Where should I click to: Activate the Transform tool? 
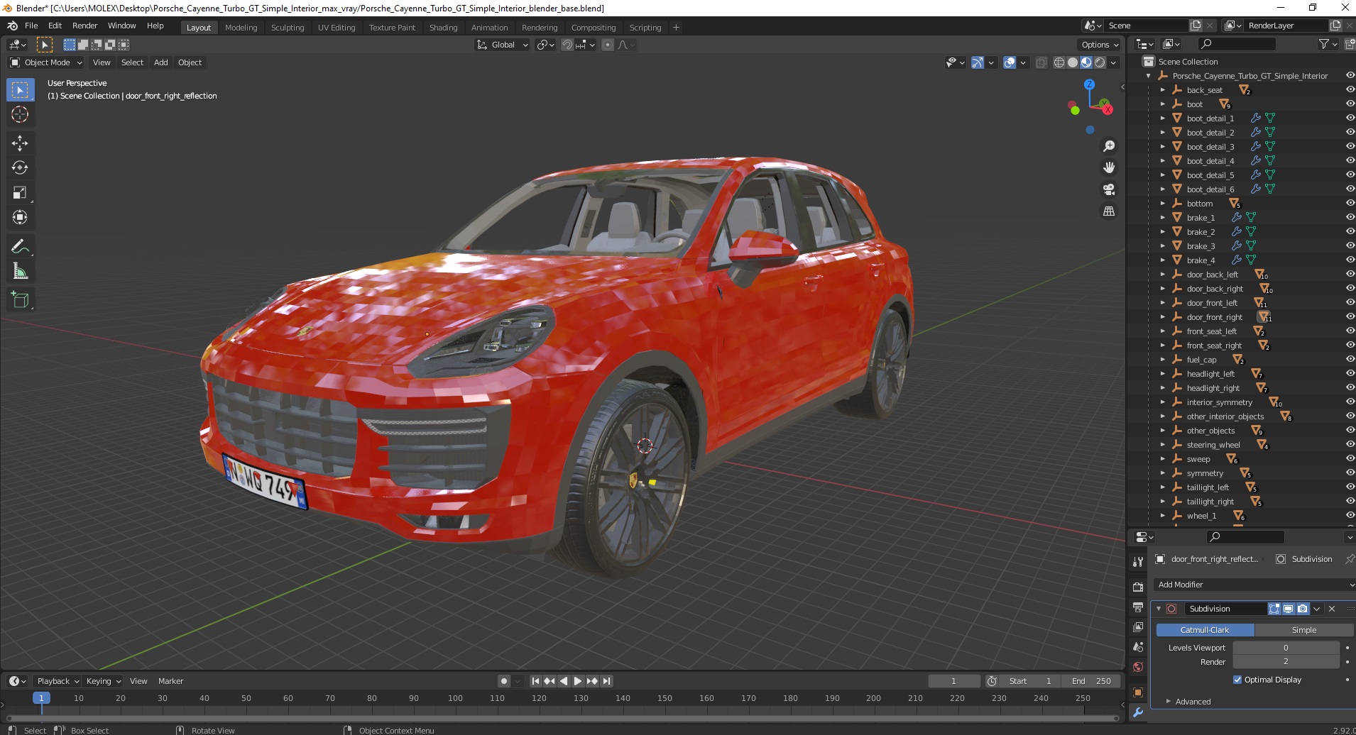click(20, 217)
